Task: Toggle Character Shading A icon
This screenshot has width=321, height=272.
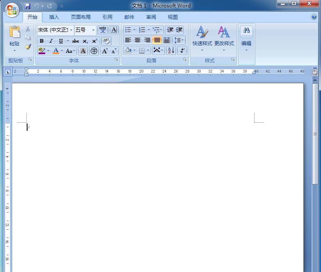Action: click(x=83, y=51)
